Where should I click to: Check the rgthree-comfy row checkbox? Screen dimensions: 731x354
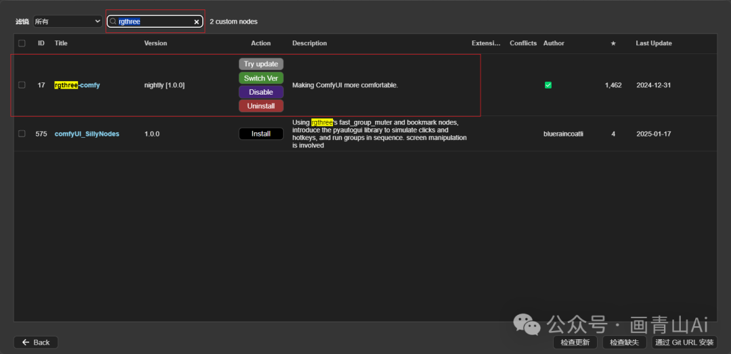coord(22,85)
